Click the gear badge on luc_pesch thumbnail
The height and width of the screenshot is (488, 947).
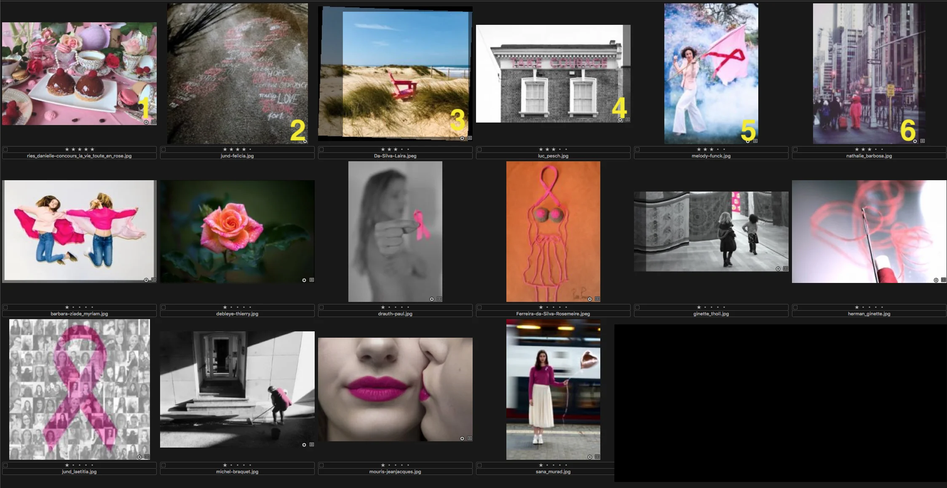[620, 120]
